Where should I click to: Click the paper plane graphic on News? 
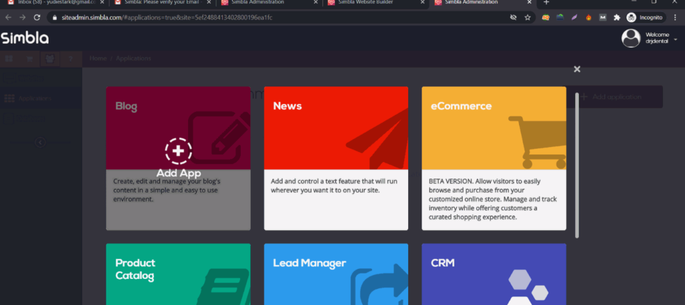[x=377, y=140]
